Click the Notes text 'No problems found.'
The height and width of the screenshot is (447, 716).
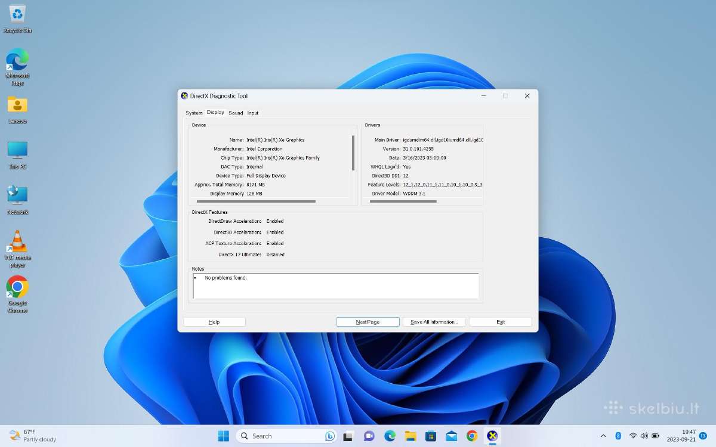(226, 278)
